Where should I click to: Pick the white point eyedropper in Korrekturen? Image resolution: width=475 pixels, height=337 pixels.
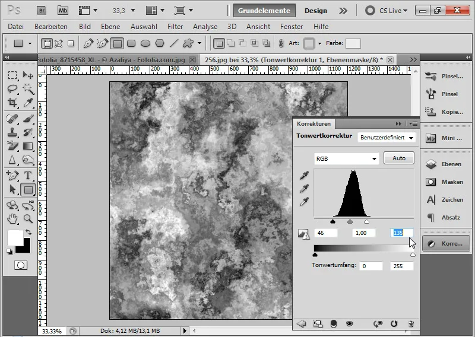(x=304, y=201)
